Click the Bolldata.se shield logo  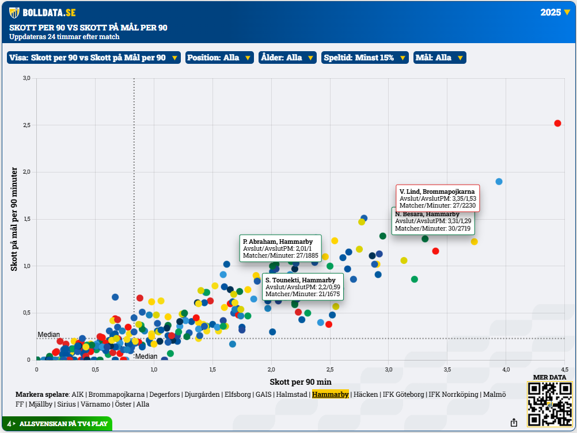pos(14,13)
